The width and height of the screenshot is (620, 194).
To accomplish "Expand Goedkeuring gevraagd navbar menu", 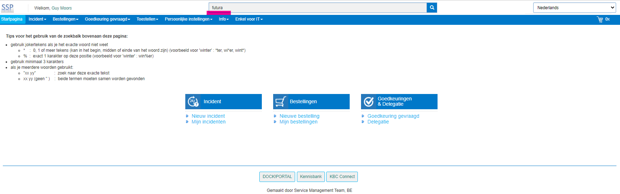I will [107, 19].
